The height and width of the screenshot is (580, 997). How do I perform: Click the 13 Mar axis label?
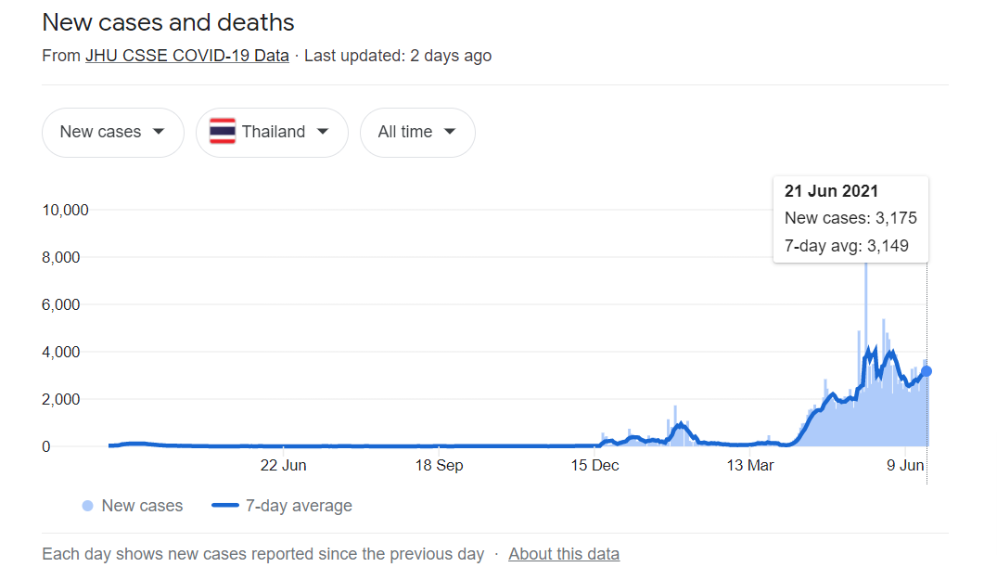[750, 466]
